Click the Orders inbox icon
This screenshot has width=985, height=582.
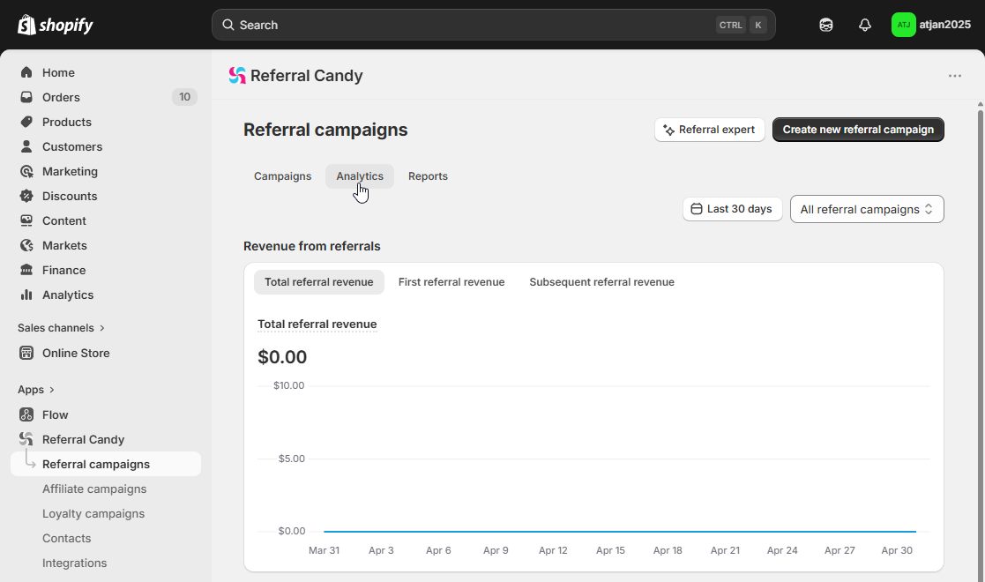(26, 97)
